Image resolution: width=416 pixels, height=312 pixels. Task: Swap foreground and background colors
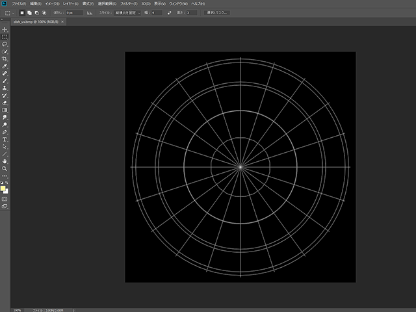(6, 183)
